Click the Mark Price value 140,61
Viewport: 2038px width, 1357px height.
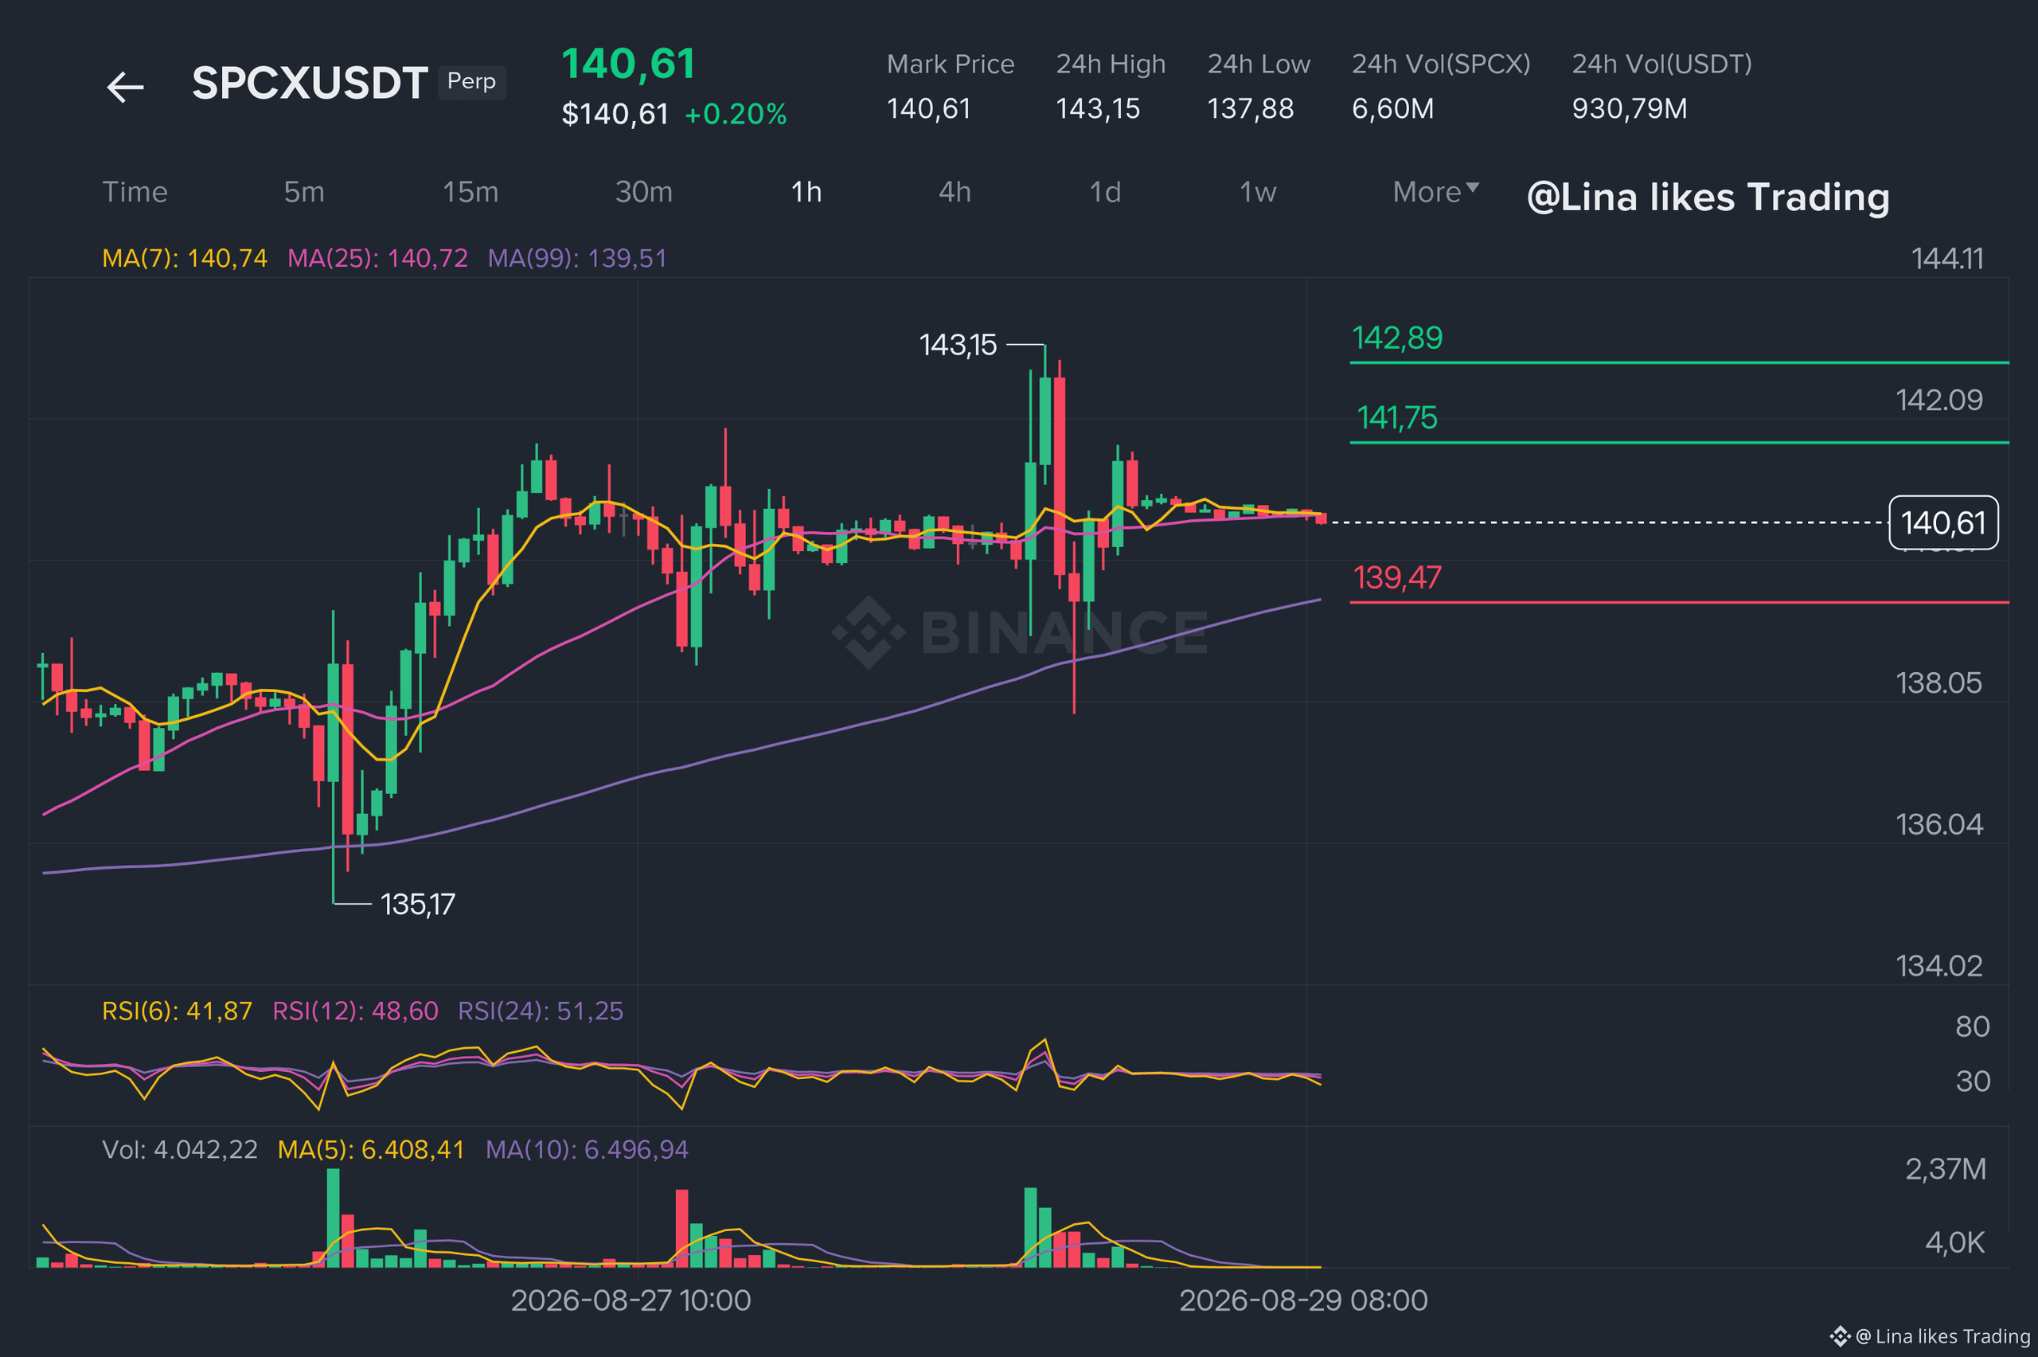click(x=928, y=108)
